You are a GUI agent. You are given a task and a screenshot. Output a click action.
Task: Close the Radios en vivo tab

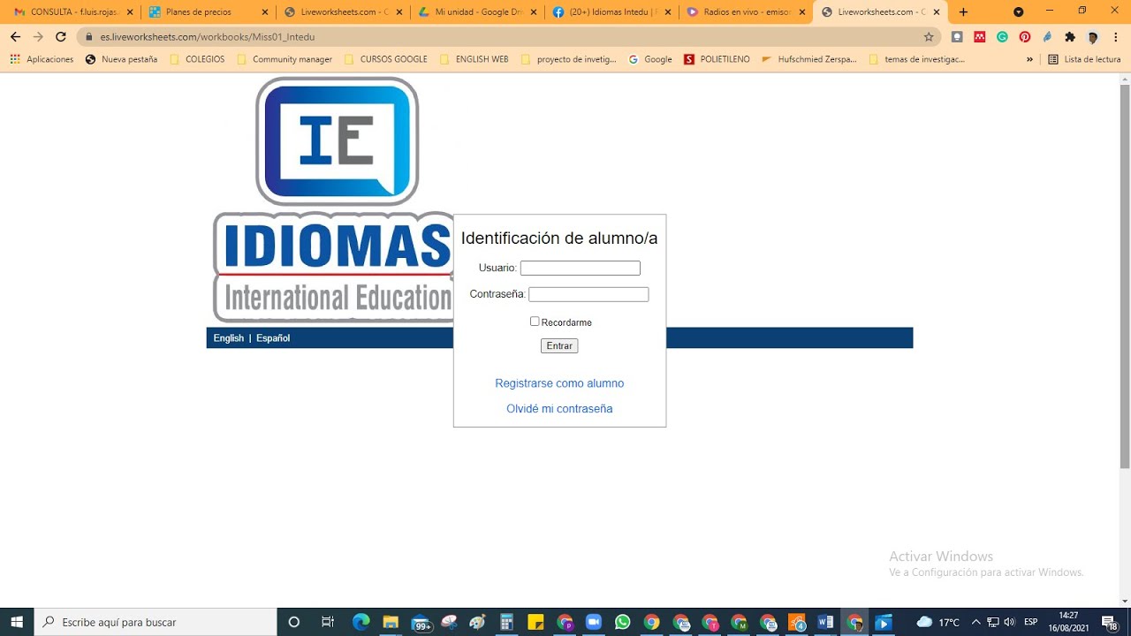pyautogui.click(x=802, y=12)
